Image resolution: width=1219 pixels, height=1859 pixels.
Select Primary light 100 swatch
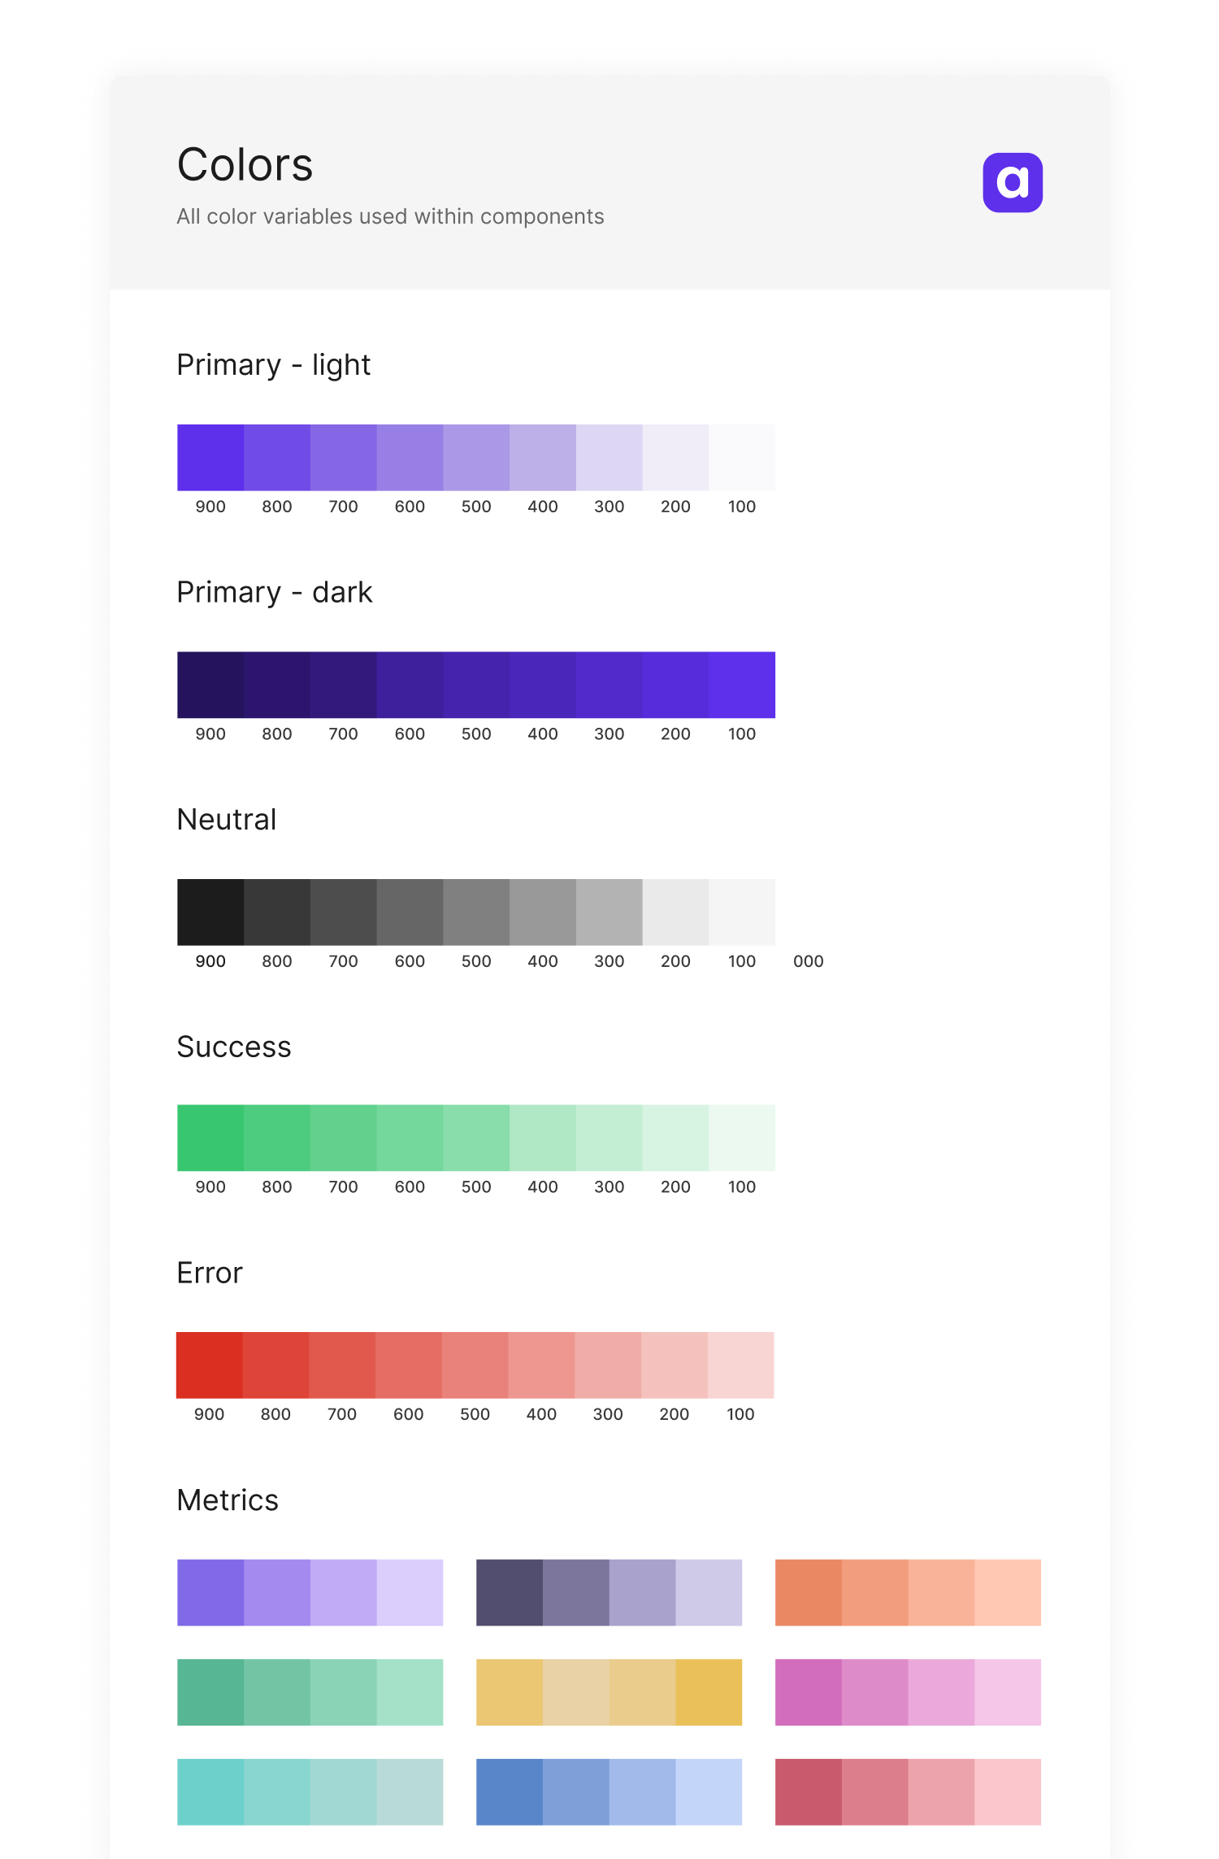[741, 457]
